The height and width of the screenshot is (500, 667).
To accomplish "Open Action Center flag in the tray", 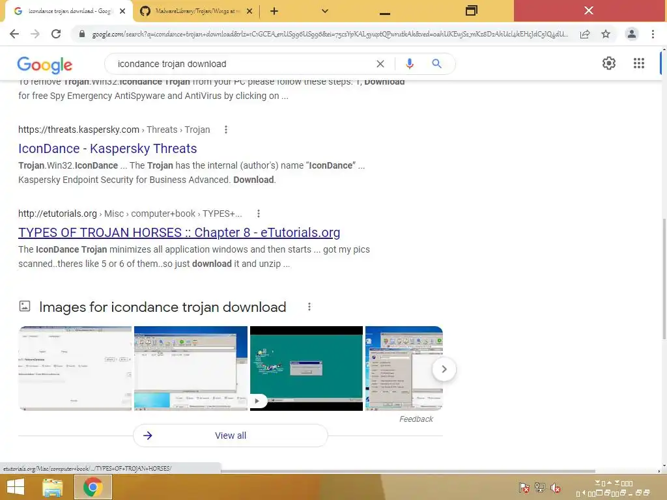I will point(524,488).
